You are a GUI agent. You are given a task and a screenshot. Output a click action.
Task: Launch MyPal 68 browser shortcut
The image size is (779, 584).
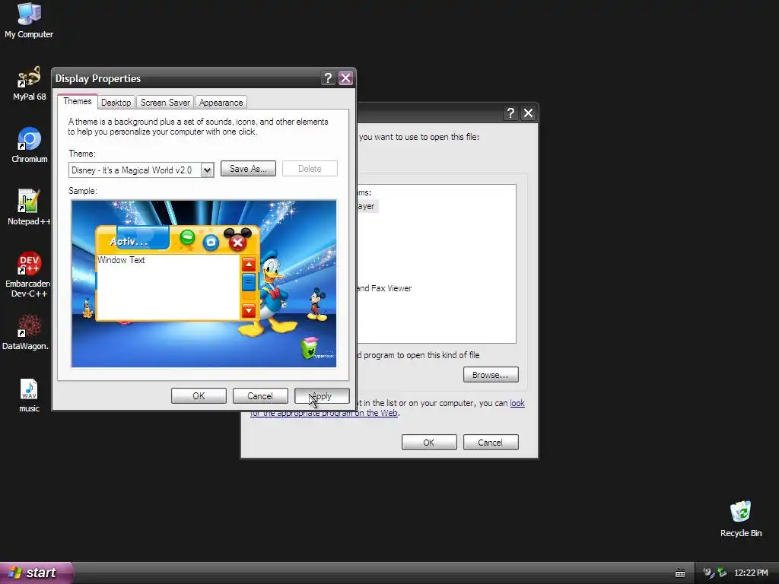[x=29, y=83]
